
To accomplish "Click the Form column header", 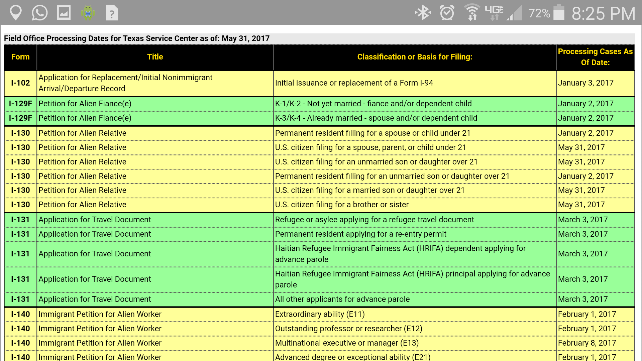I will tap(20, 57).
